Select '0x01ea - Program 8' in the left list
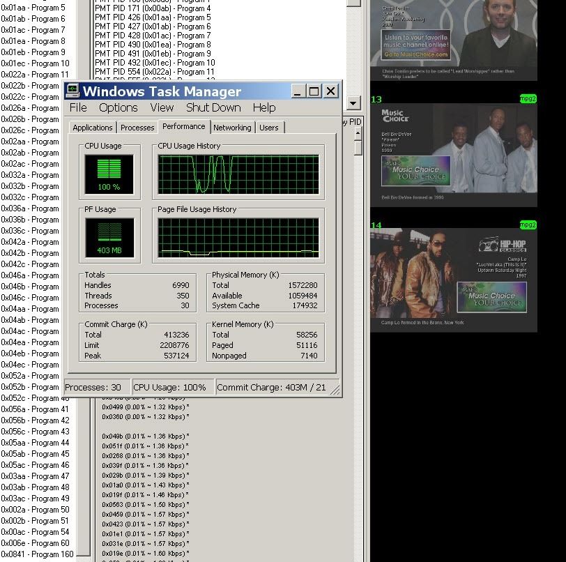This screenshot has width=566, height=562. [x=33, y=41]
